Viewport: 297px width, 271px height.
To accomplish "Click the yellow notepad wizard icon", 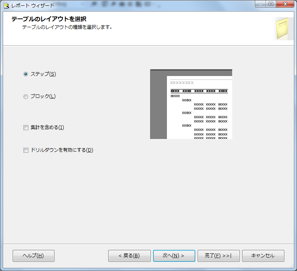I will tap(282, 28).
